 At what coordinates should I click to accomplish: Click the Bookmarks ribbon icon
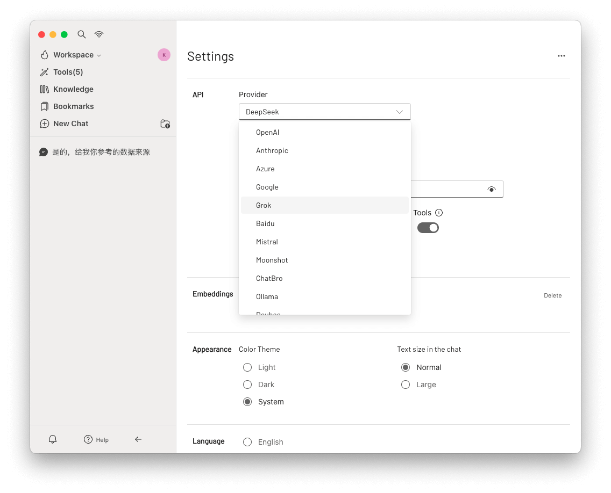pyautogui.click(x=45, y=106)
